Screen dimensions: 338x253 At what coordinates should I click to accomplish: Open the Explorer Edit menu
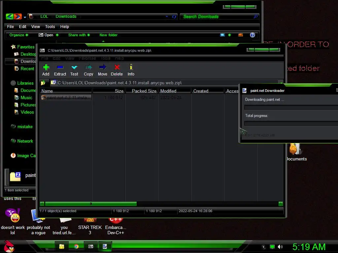point(22,26)
